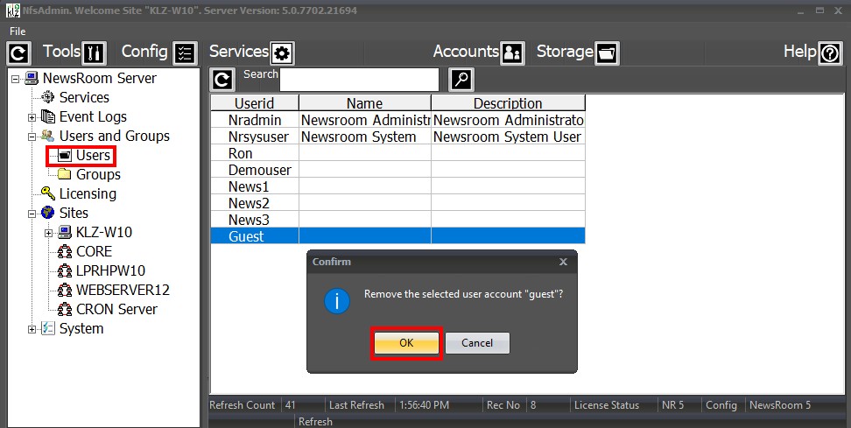Click the WEBSERVER12 tree item label
851x428 pixels.
click(123, 290)
